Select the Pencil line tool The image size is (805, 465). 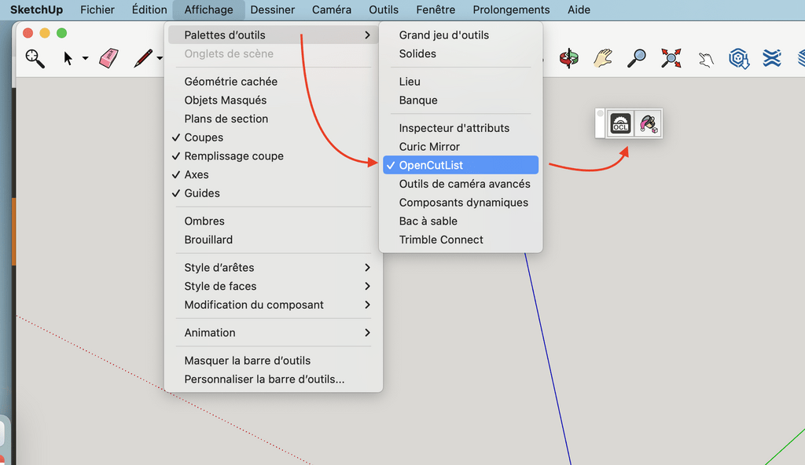pos(143,58)
